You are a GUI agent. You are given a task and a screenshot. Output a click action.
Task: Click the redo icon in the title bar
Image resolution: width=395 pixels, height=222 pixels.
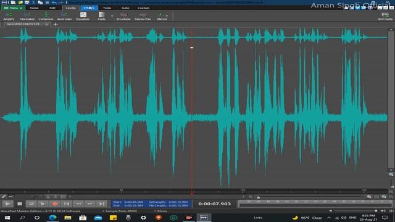[60, 2]
